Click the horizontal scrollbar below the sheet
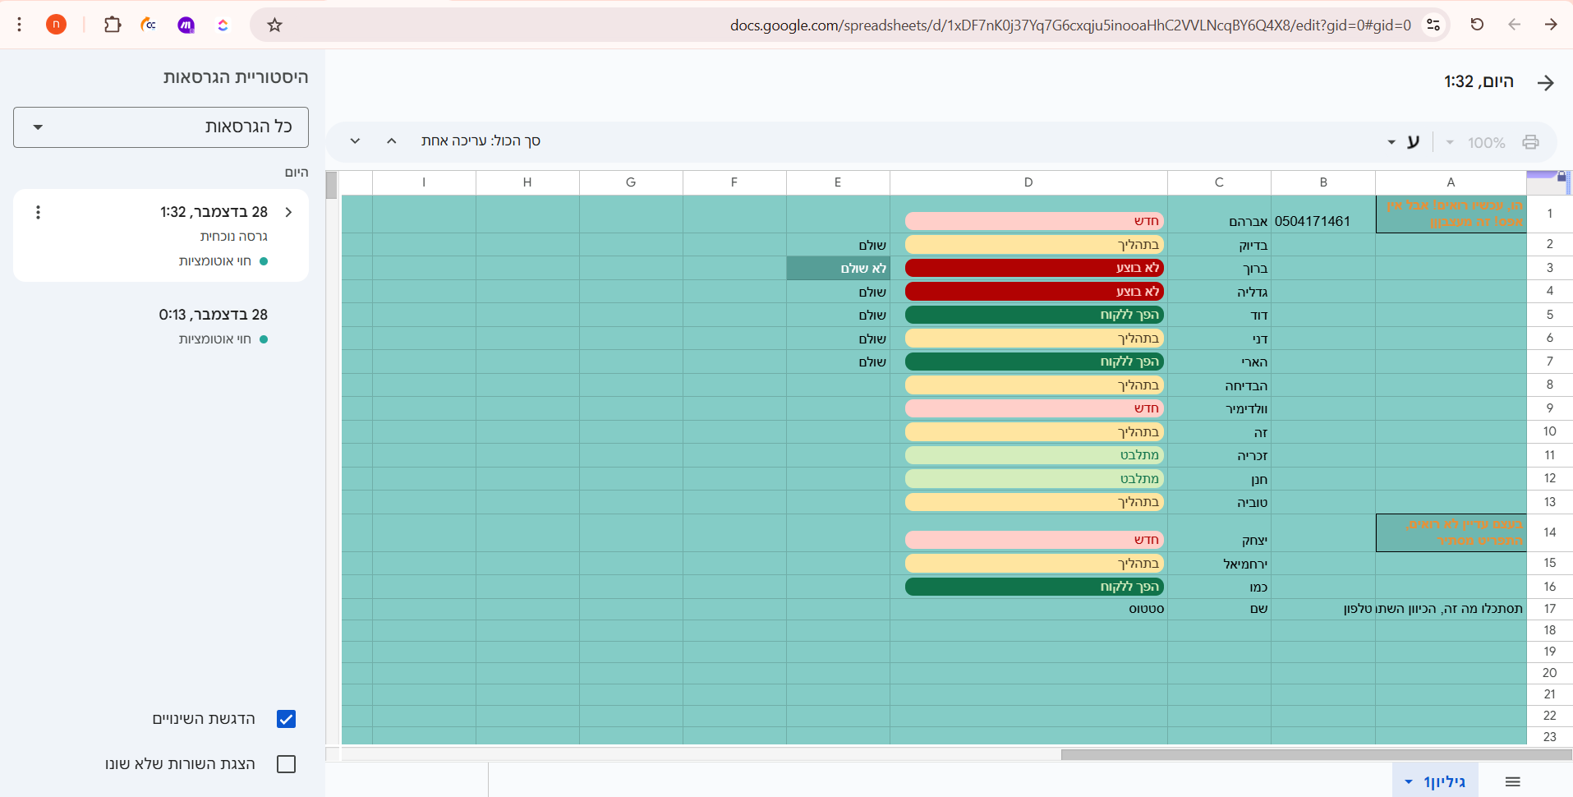 click(1314, 754)
